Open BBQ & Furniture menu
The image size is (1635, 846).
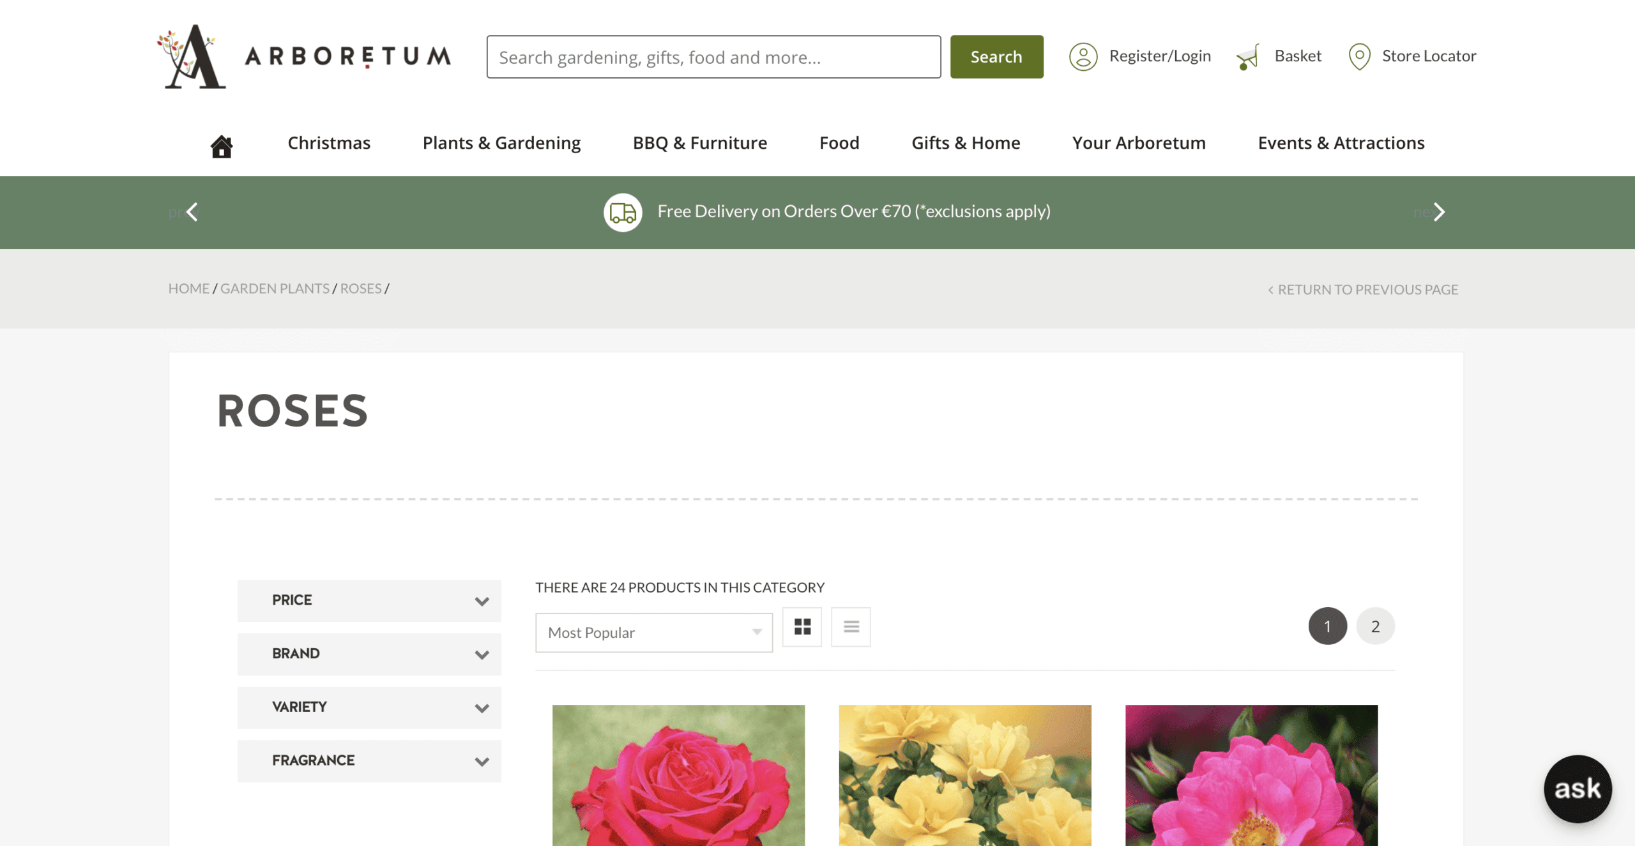pos(700,143)
